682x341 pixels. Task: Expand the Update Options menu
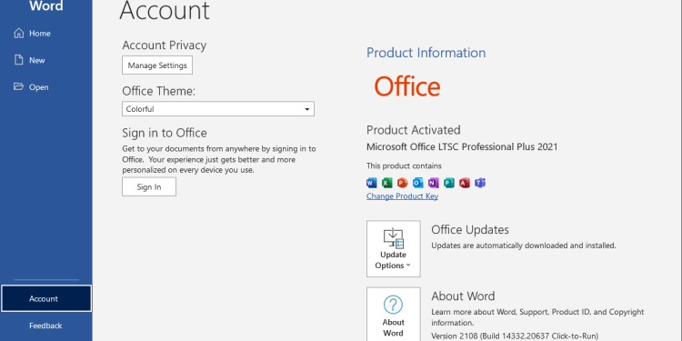tap(393, 249)
